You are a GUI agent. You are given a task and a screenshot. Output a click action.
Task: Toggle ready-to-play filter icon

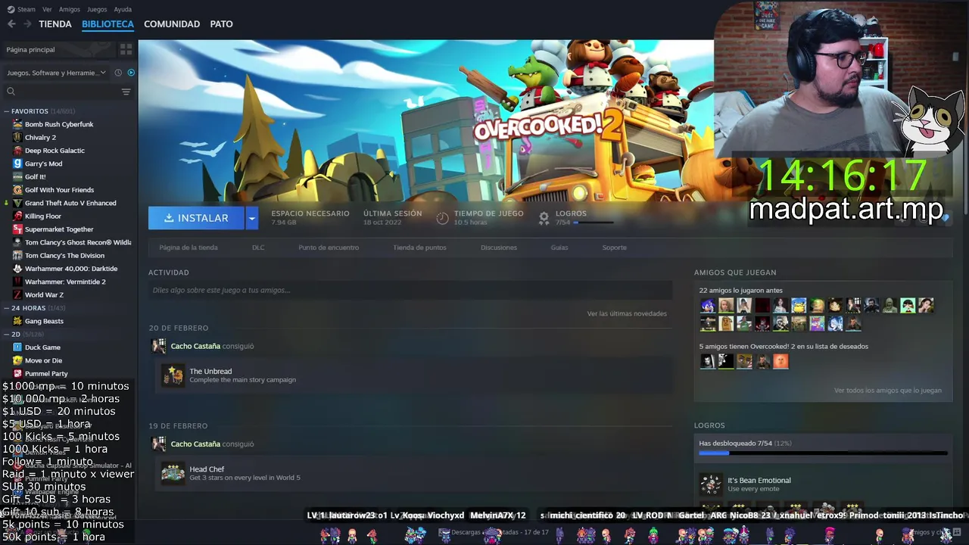131,73
